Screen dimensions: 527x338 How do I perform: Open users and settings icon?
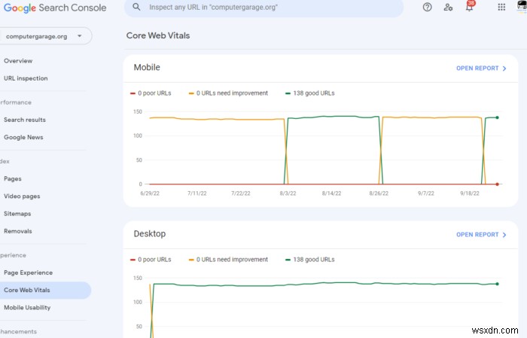tap(448, 7)
